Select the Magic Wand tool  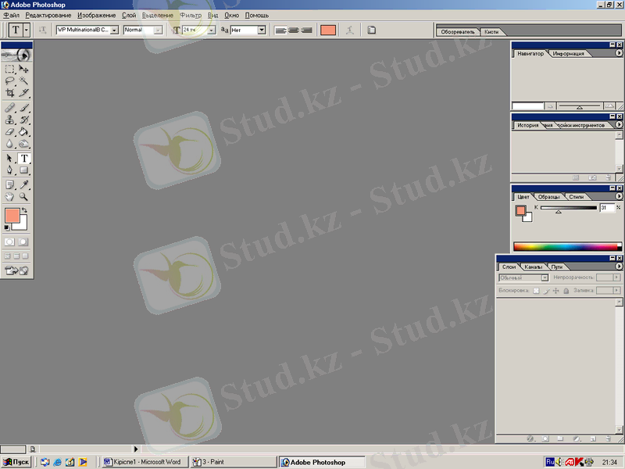(x=23, y=81)
